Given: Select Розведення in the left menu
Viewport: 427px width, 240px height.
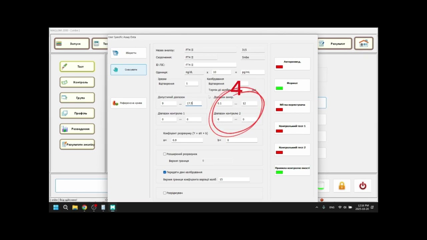Looking at the screenshot, I should 77,129.
